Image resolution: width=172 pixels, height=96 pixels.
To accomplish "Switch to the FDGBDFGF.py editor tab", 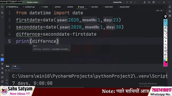I will tap(12, 7).
